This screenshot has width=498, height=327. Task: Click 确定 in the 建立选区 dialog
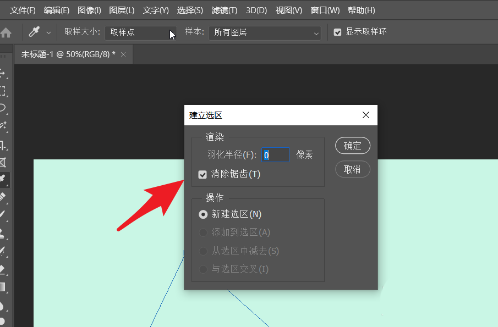coord(353,146)
